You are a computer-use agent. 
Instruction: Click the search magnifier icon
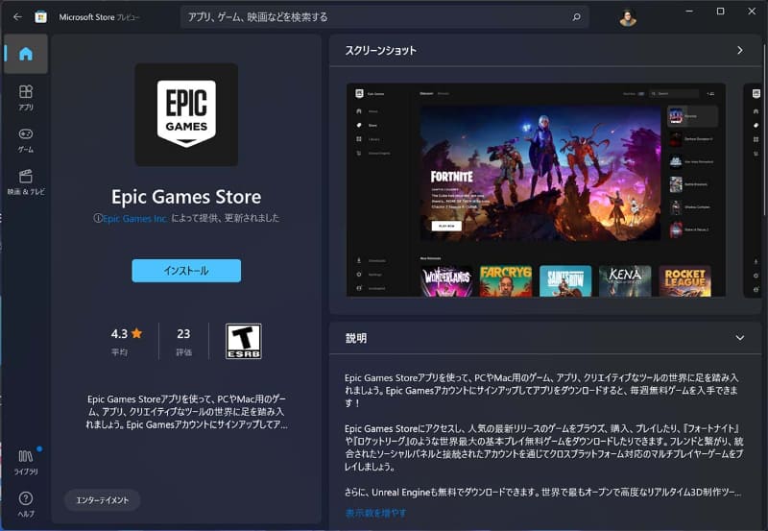tap(577, 17)
